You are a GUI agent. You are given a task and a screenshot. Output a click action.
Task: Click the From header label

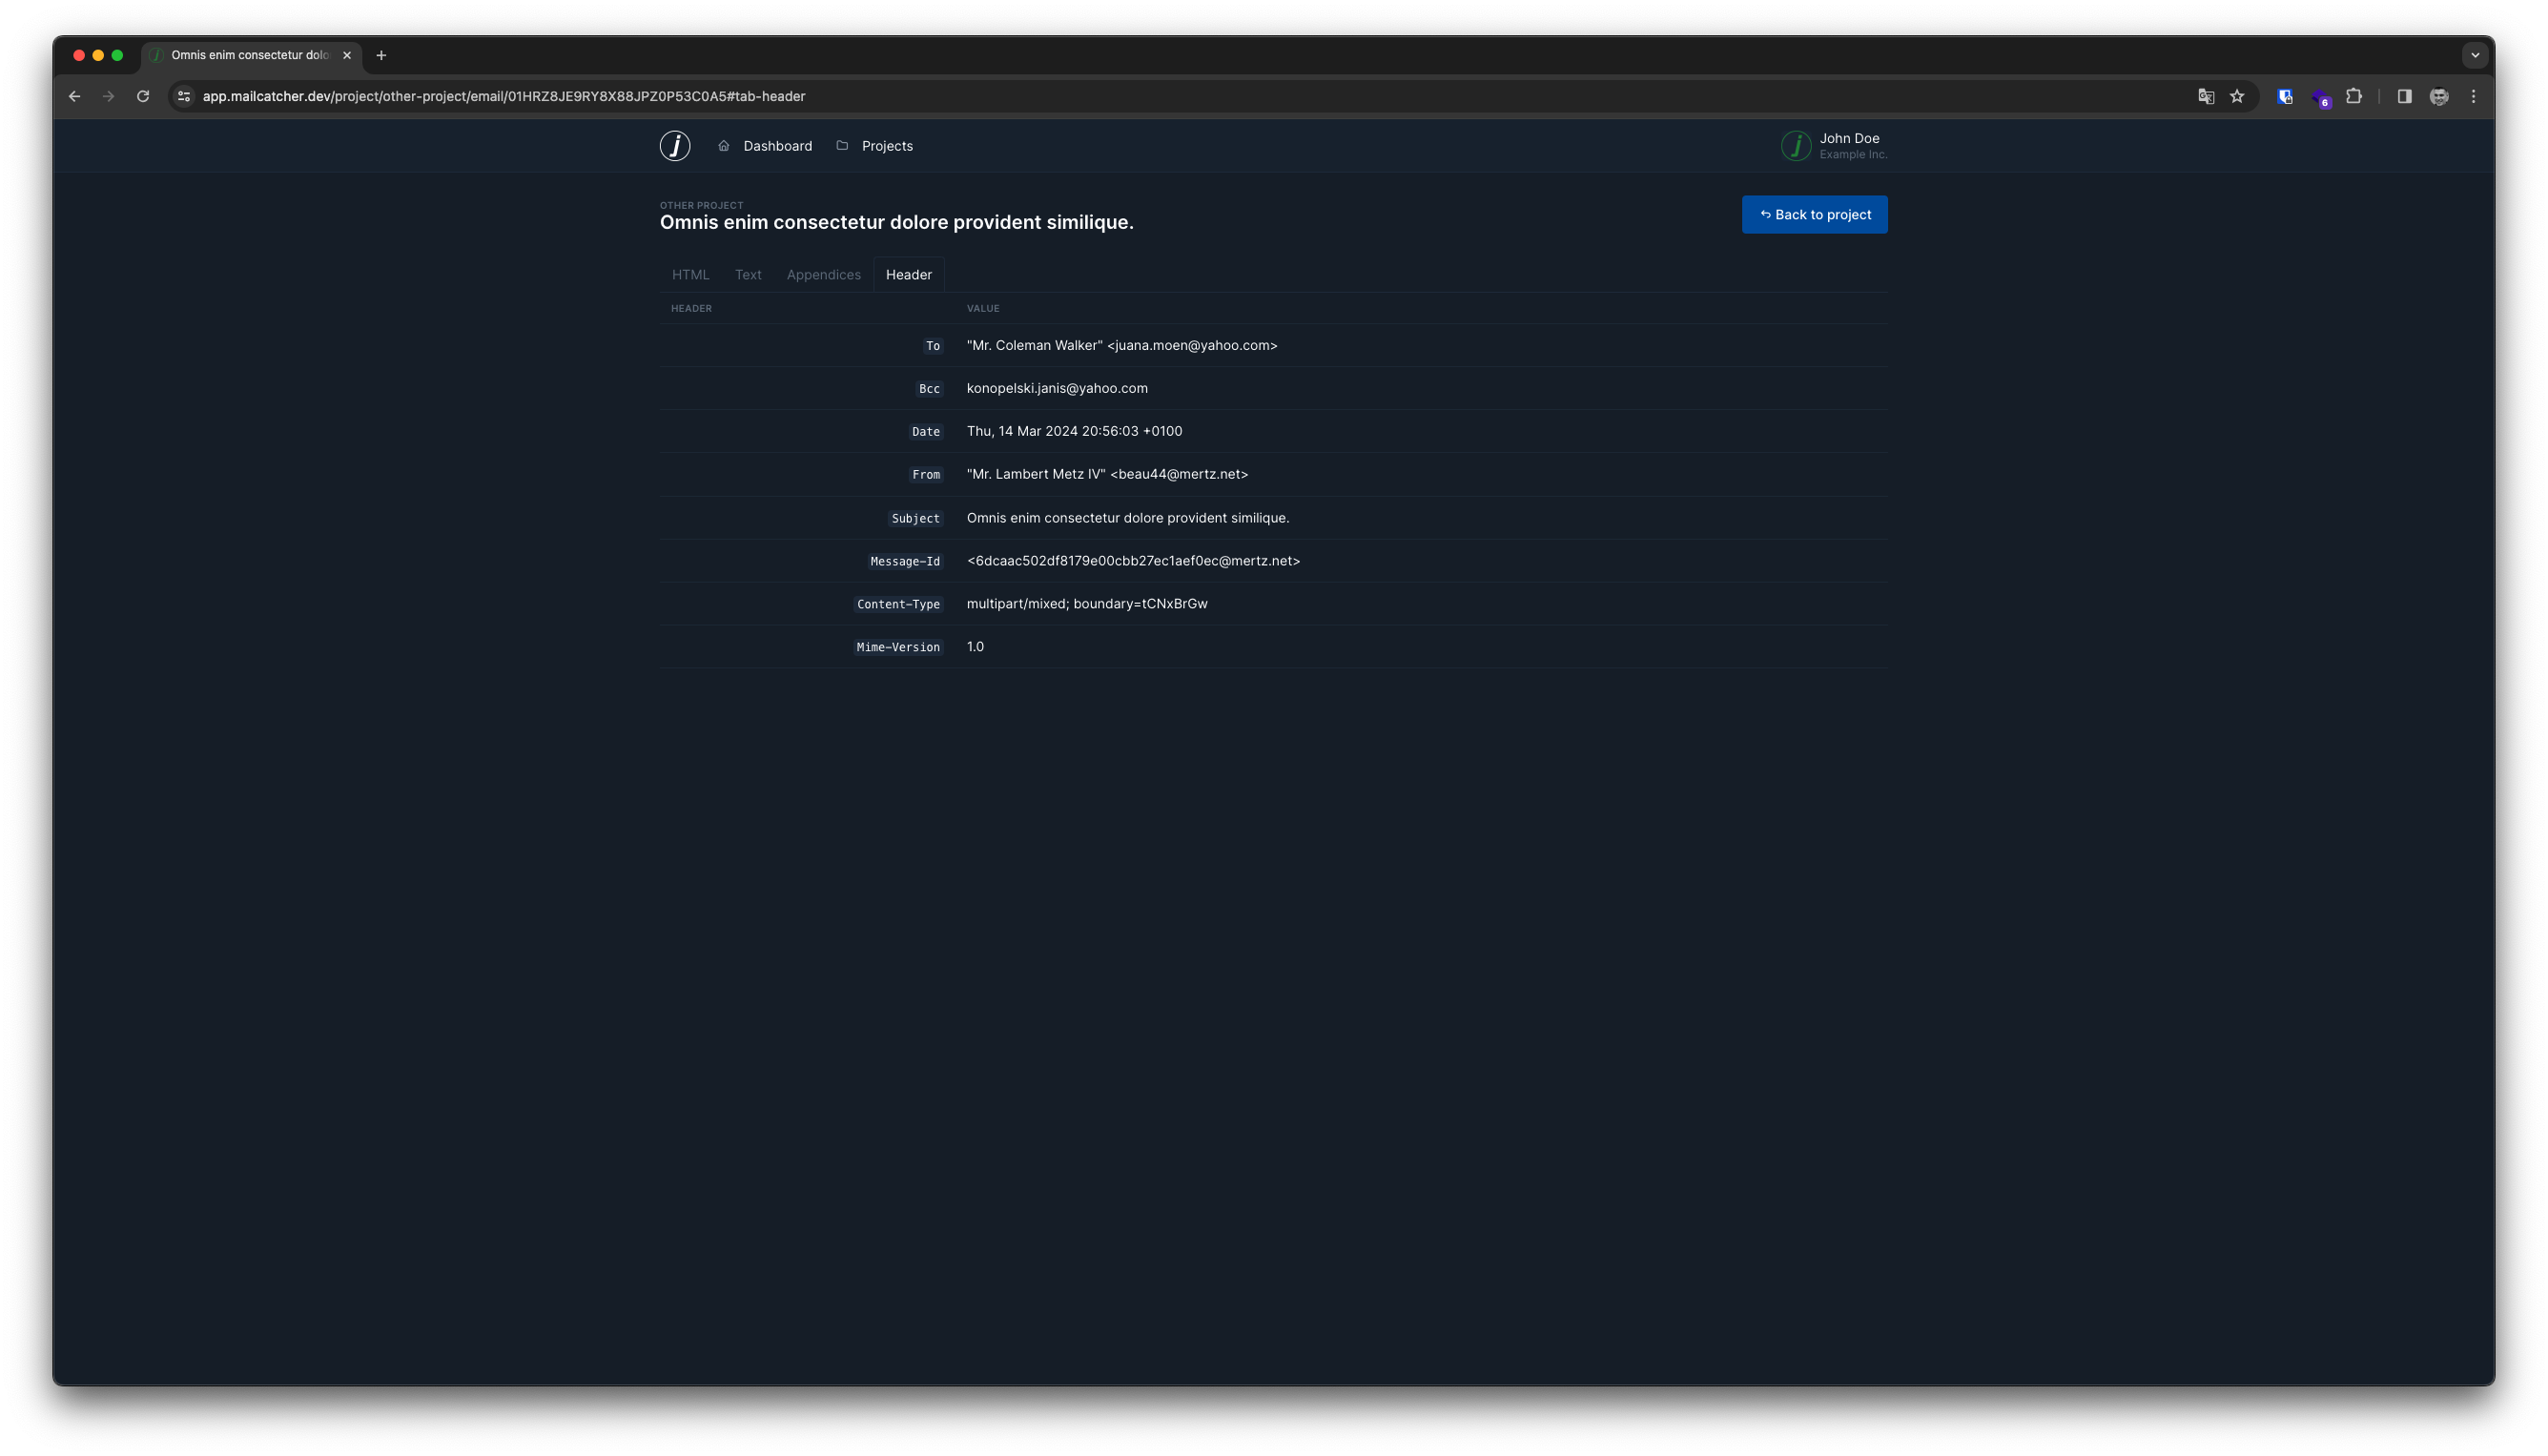point(925,475)
